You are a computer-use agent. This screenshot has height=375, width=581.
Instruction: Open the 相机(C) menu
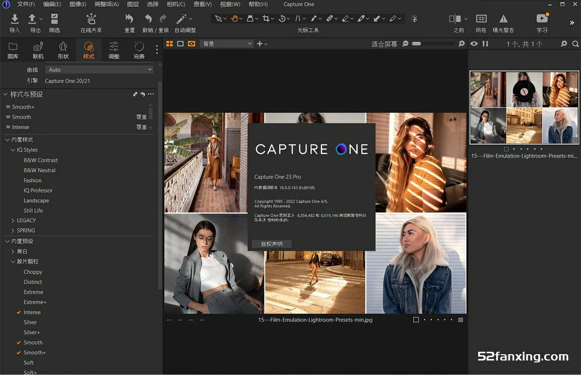click(x=176, y=4)
